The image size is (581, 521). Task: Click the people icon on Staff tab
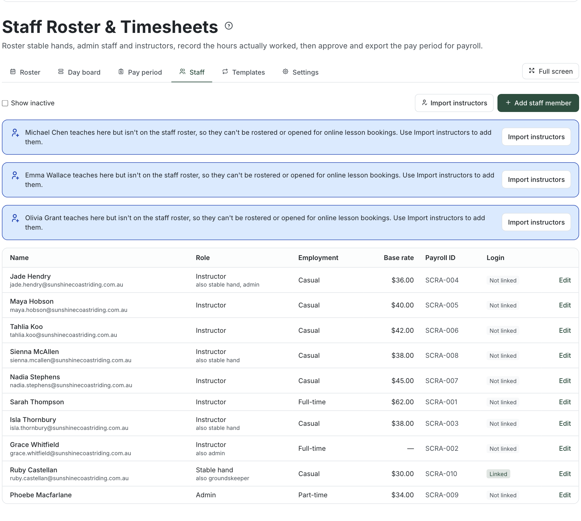(182, 71)
